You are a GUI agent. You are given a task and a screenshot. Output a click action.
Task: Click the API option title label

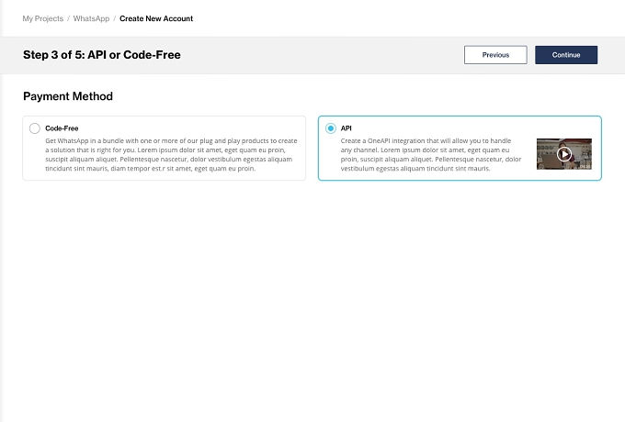pyautogui.click(x=346, y=128)
